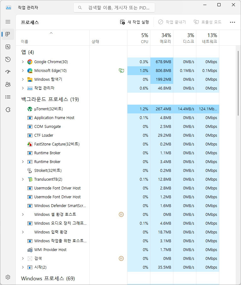This screenshot has height=285, width=241.
Task: Click the 백그라운드 프로세스 (19) group header
Action: point(50,99)
